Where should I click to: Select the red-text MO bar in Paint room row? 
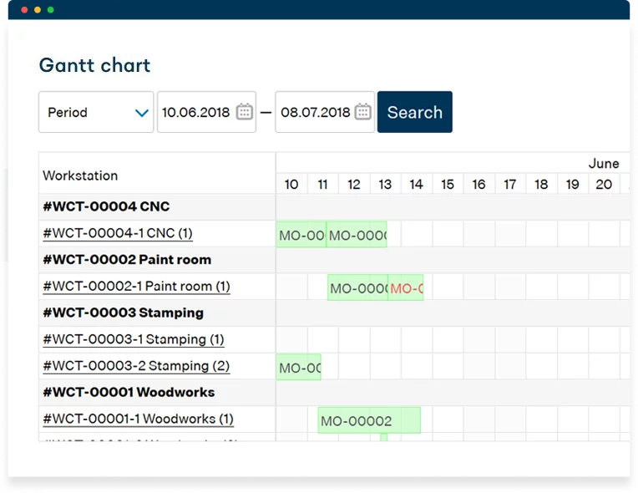tap(406, 287)
